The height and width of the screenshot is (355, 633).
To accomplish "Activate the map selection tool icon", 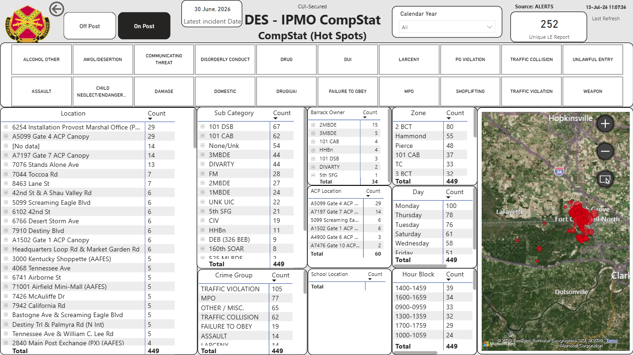I will tap(605, 179).
